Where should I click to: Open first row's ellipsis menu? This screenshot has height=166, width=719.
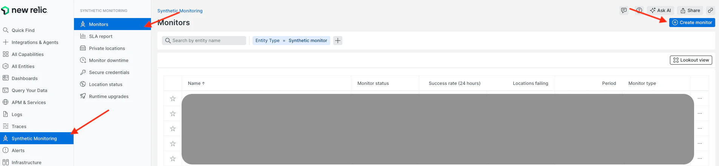pyautogui.click(x=700, y=98)
